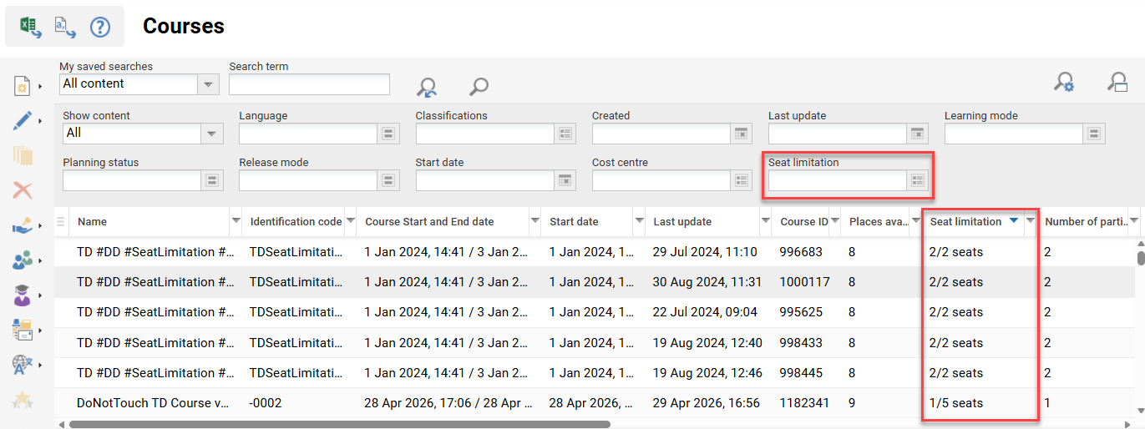Click last update 22 Jul 2024, 09:04
Screen dimensions: 1145x429
(705, 312)
